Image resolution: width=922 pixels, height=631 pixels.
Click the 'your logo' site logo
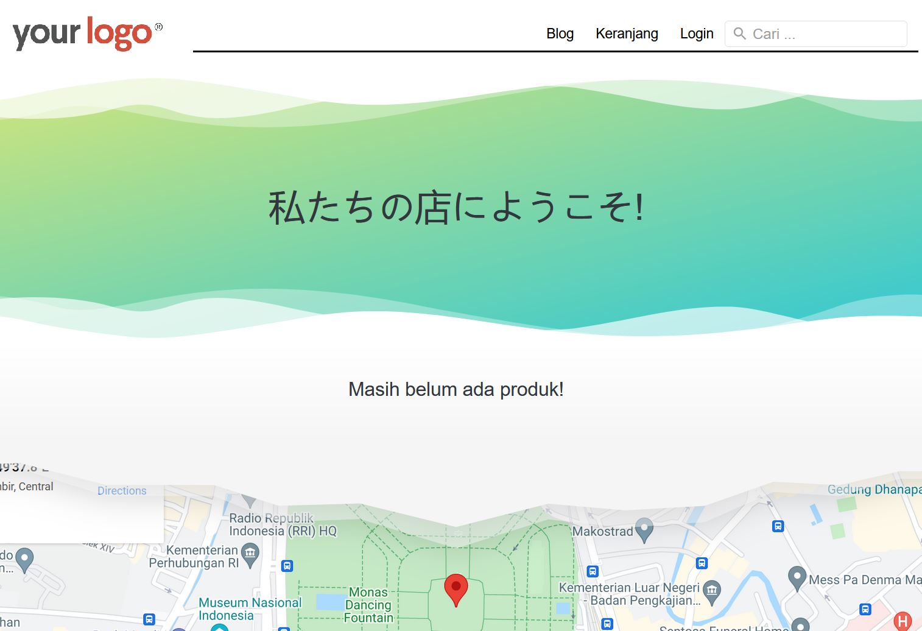[x=87, y=33]
